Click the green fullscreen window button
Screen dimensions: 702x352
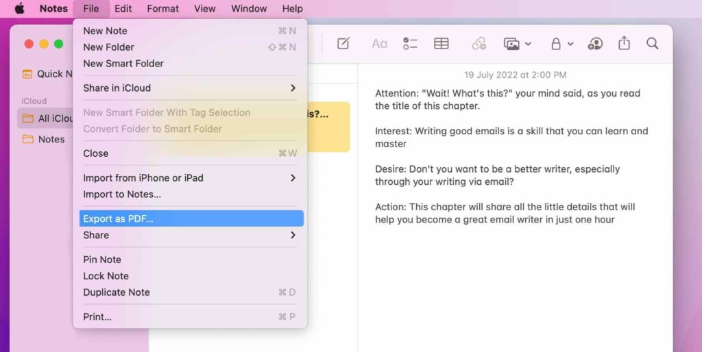click(x=59, y=44)
